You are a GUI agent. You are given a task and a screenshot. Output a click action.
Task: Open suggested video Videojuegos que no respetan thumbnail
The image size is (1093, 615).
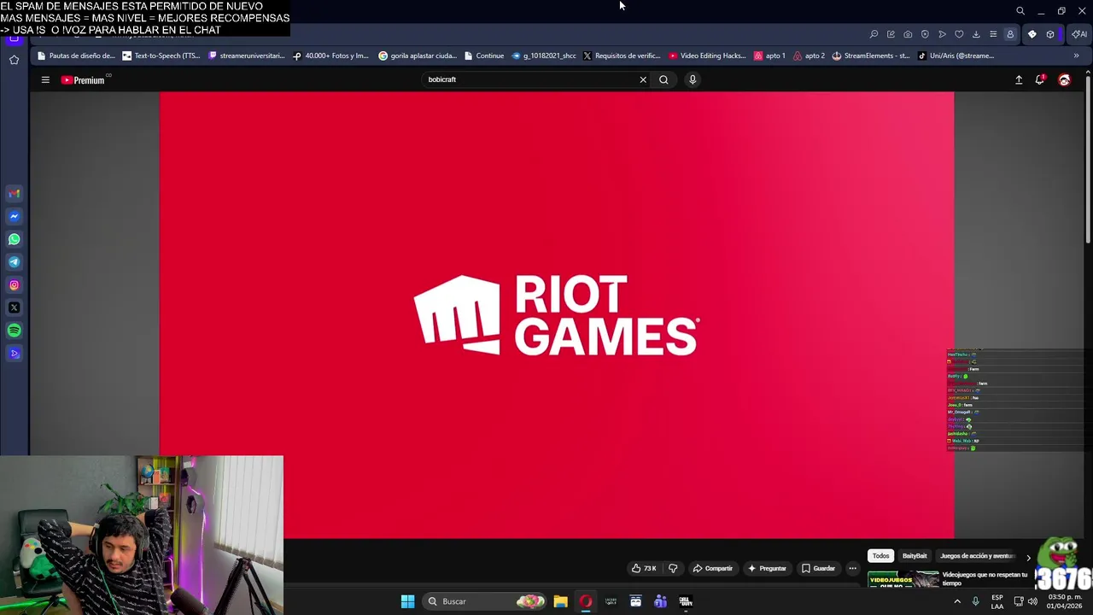tap(903, 580)
